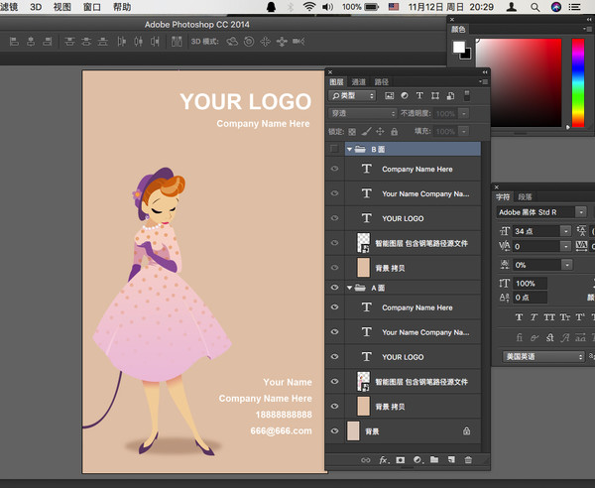Create a new layer
Screen dimensions: 595x488
451,459
